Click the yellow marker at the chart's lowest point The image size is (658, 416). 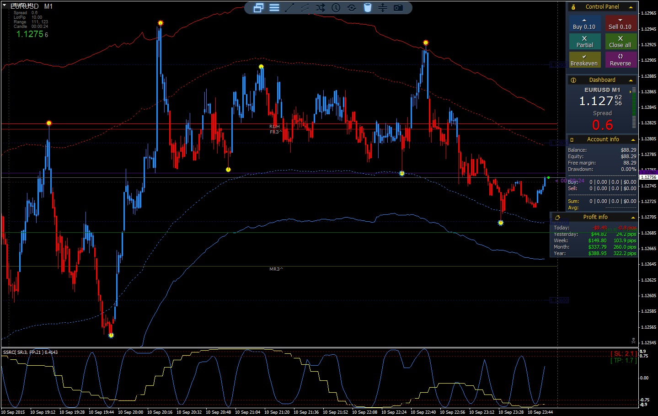[x=111, y=335]
